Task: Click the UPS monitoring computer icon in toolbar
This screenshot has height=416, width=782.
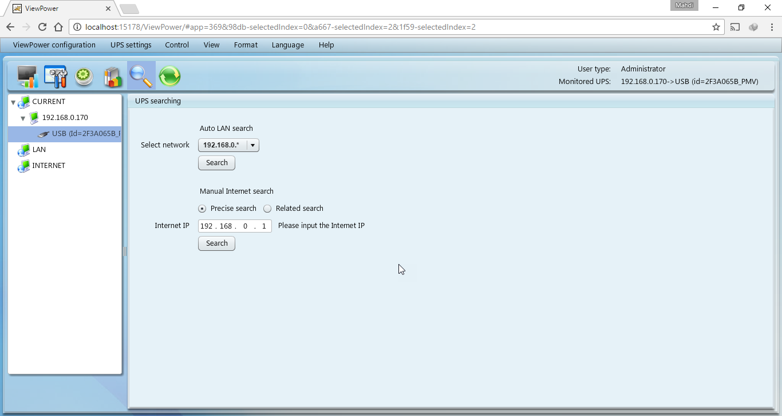Action: pyautogui.click(x=27, y=77)
